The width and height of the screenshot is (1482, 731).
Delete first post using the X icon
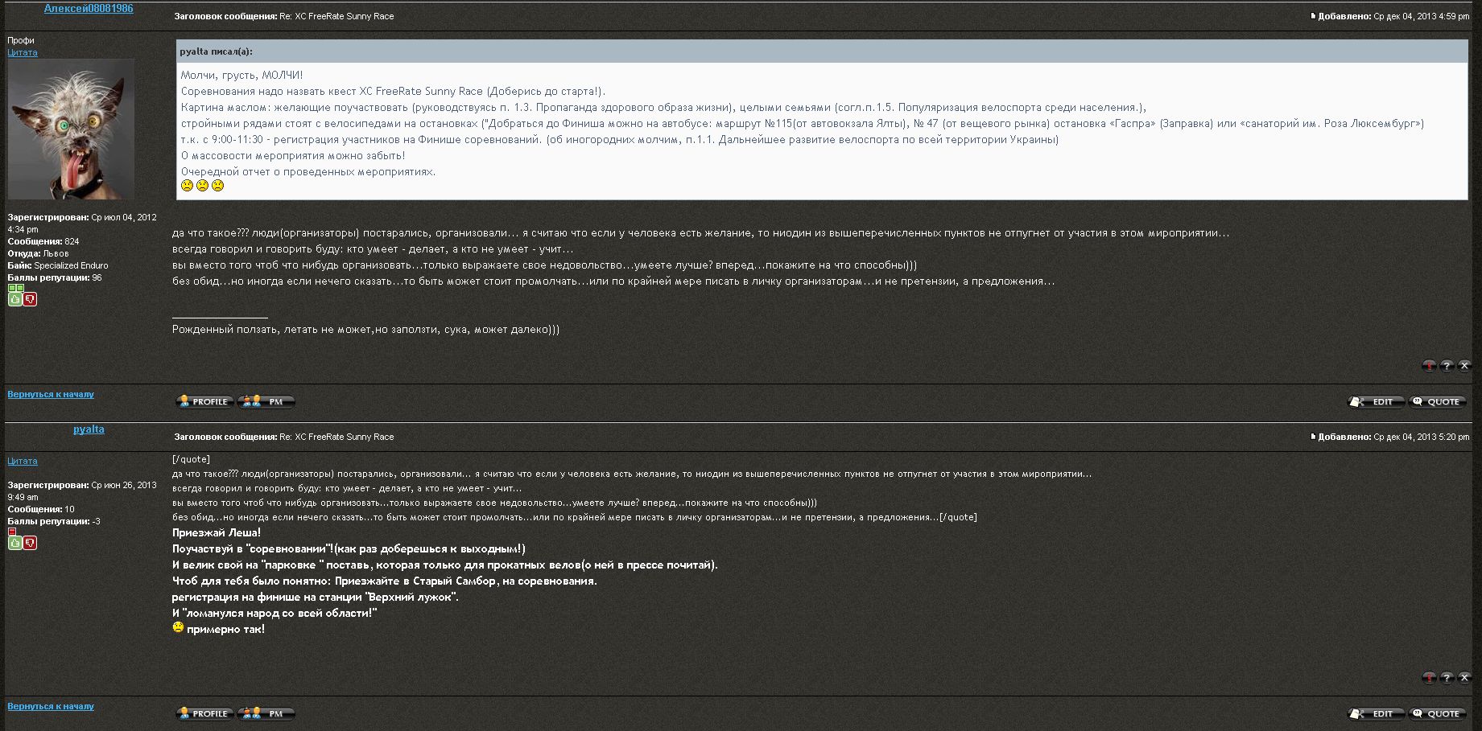point(1464,366)
